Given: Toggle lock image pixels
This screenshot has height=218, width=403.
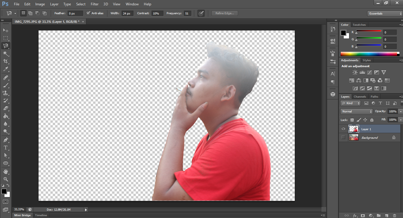Looking at the screenshot, I should (359, 120).
